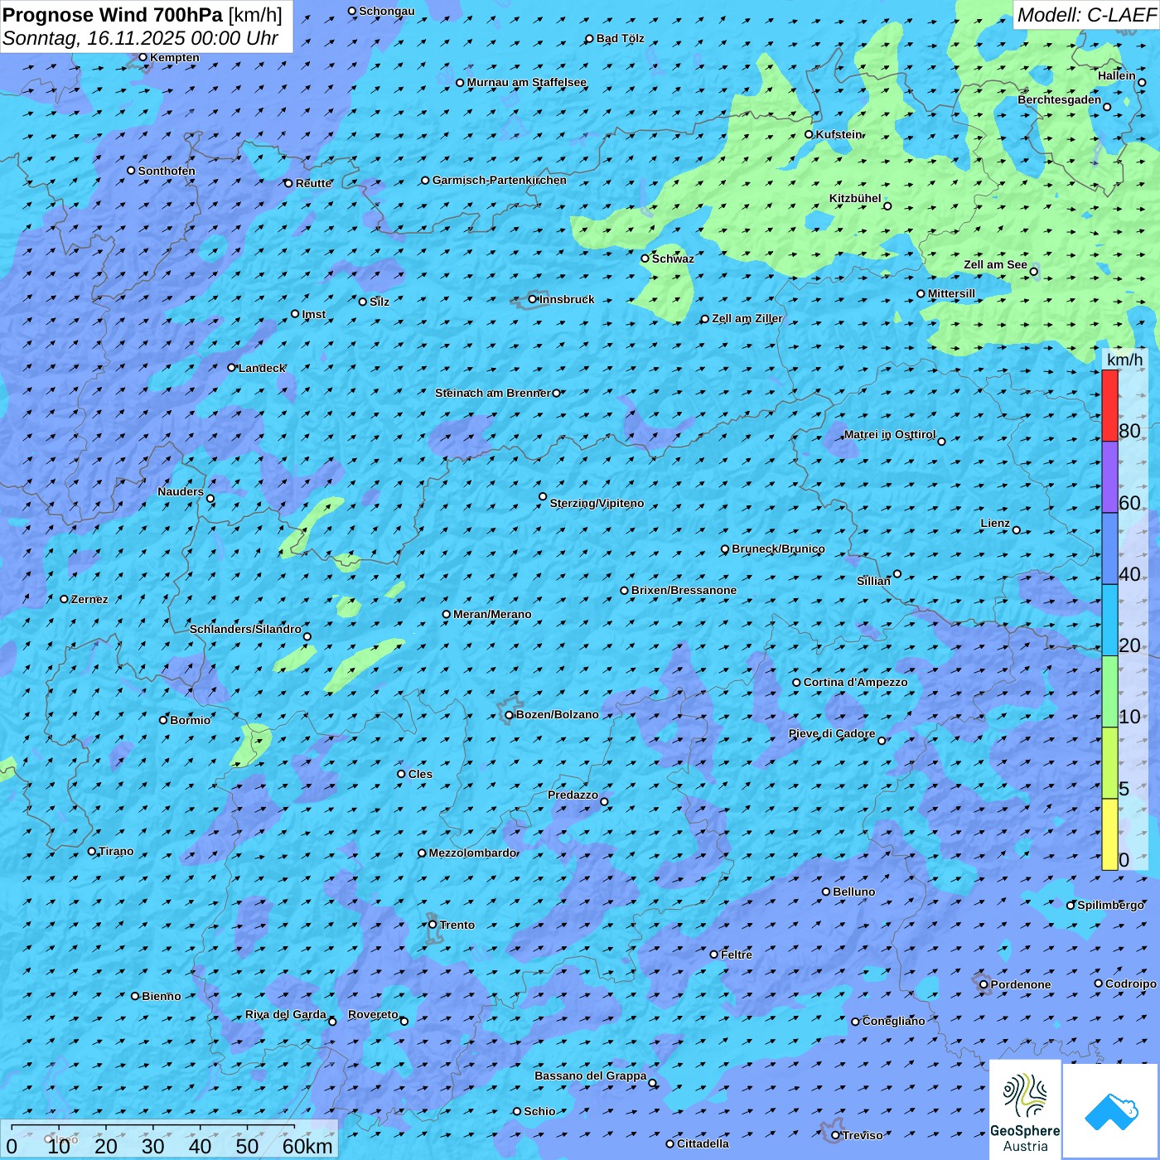The image size is (1160, 1160).
Task: Click the Landeck location dot
Action: coord(231,368)
